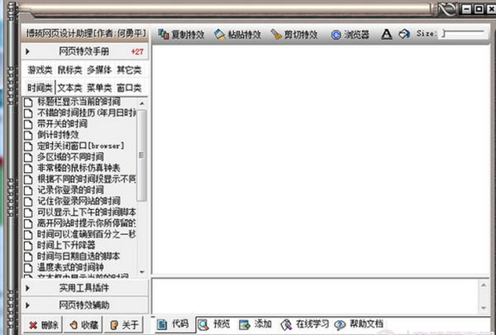Image resolution: width=496 pixels, height=335 pixels.
Task: Click the 复制特效 copy icon
Action: [163, 34]
